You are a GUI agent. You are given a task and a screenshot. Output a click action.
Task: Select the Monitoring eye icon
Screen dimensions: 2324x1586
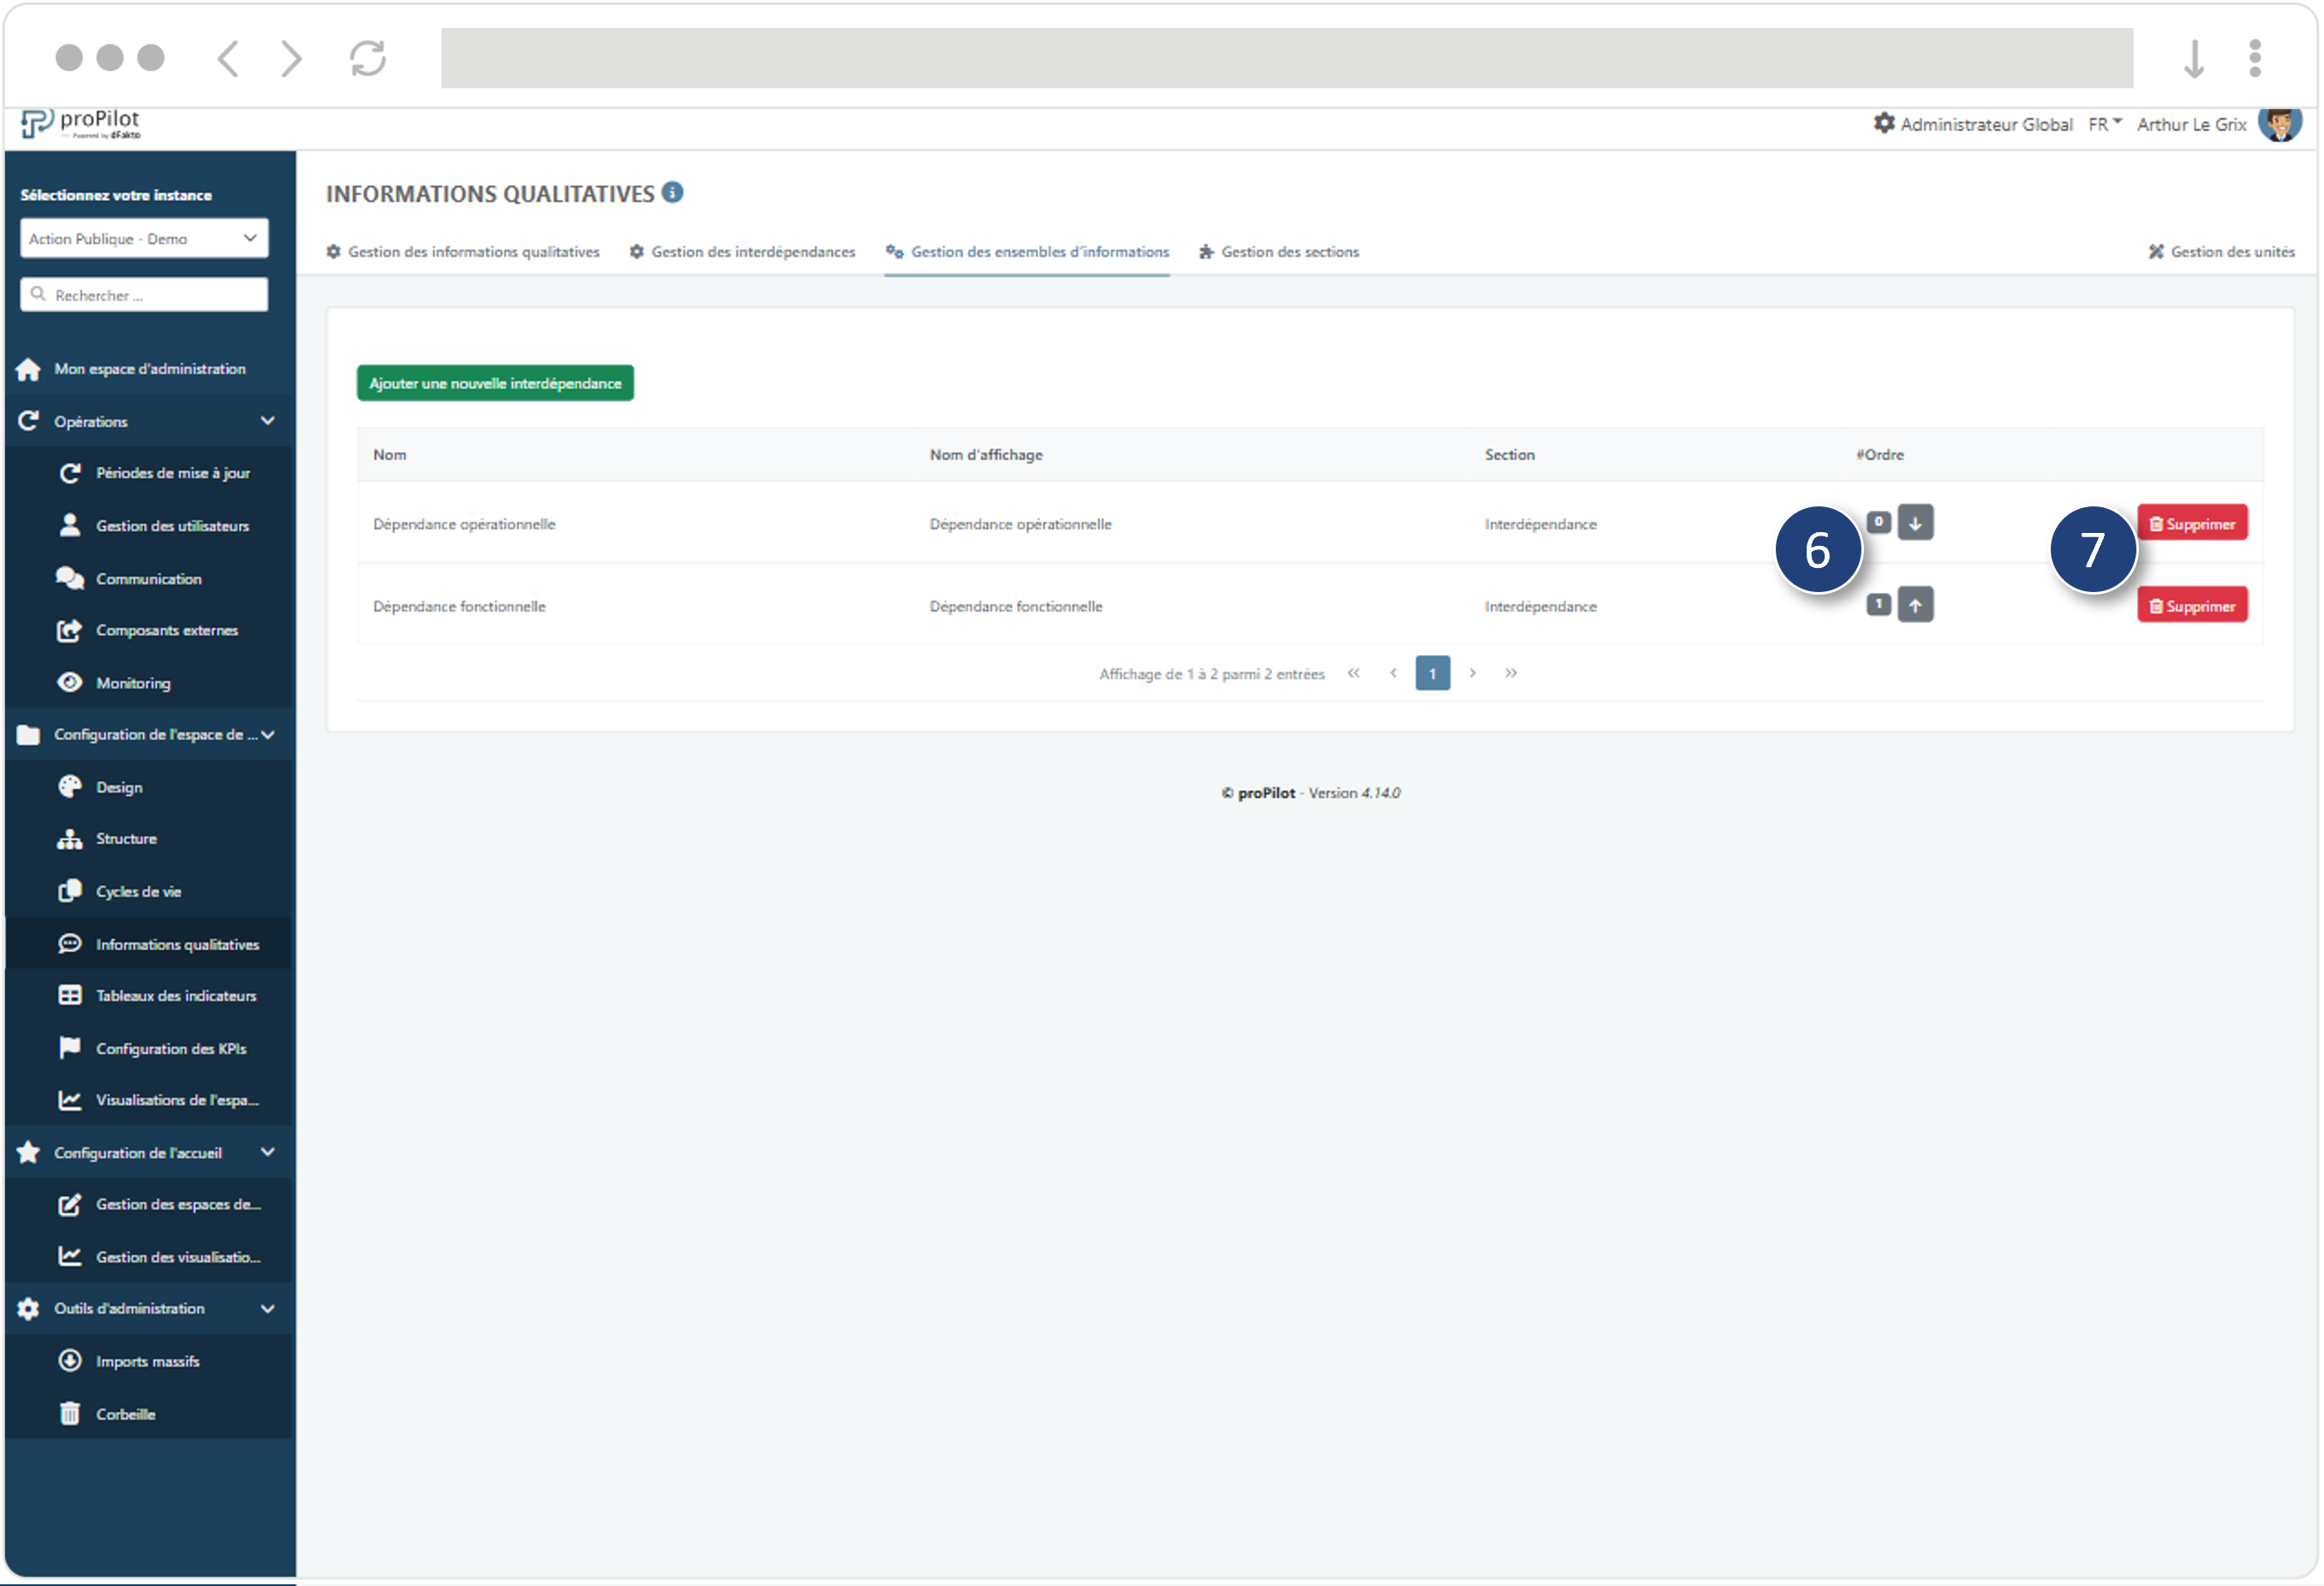[69, 682]
